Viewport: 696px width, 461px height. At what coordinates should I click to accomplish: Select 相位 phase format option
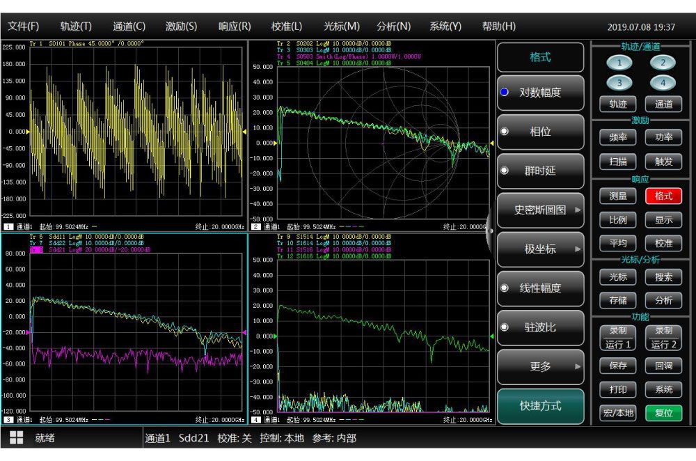tap(540, 132)
